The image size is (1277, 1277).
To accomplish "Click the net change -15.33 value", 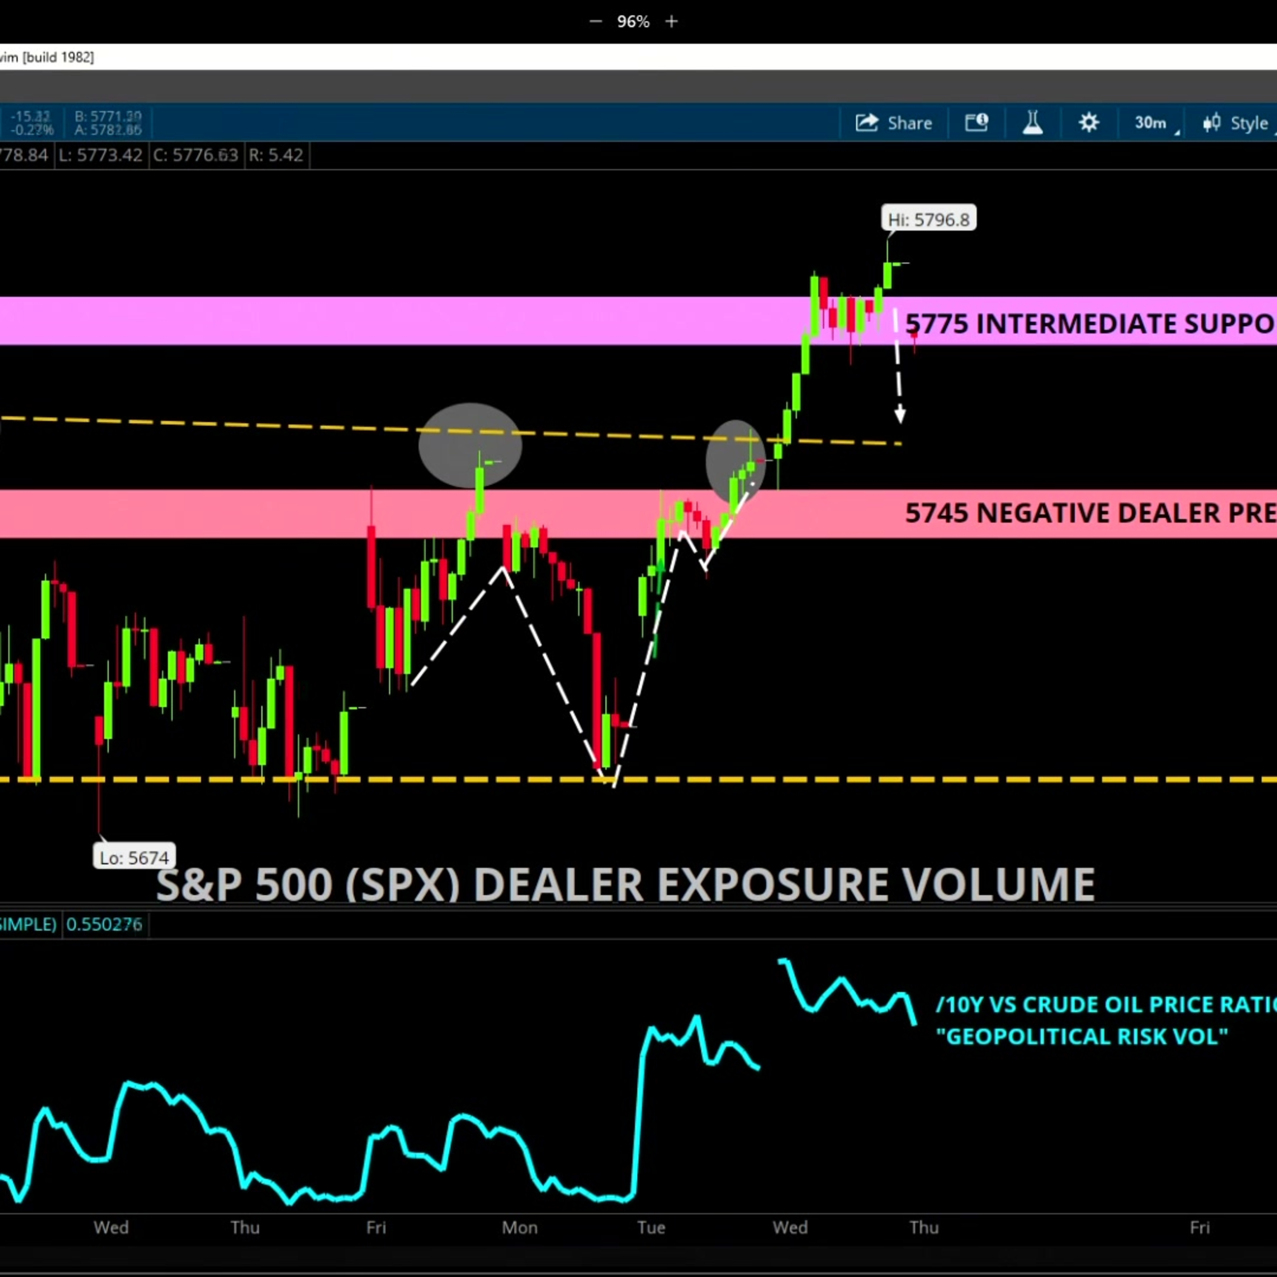I will [30, 116].
